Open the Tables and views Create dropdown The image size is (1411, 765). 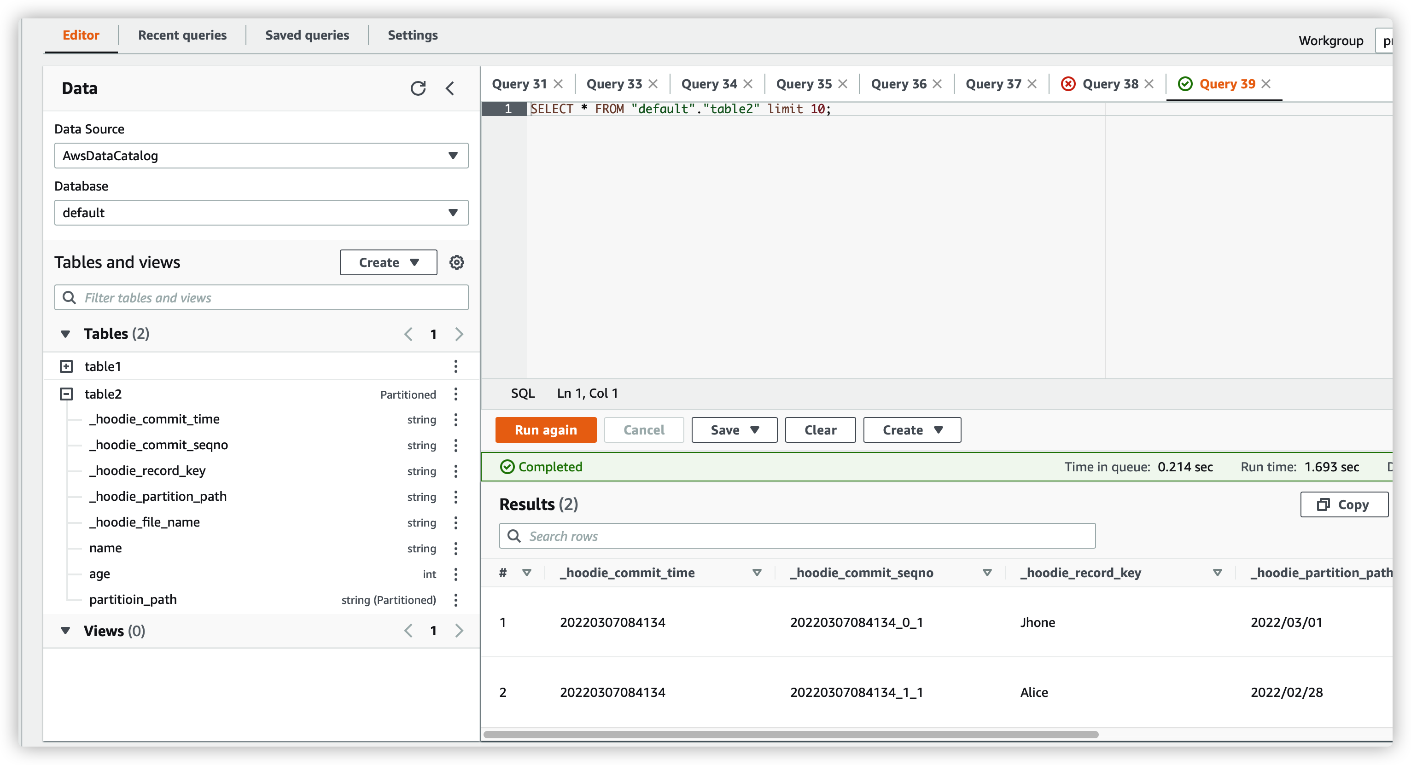pyautogui.click(x=388, y=262)
